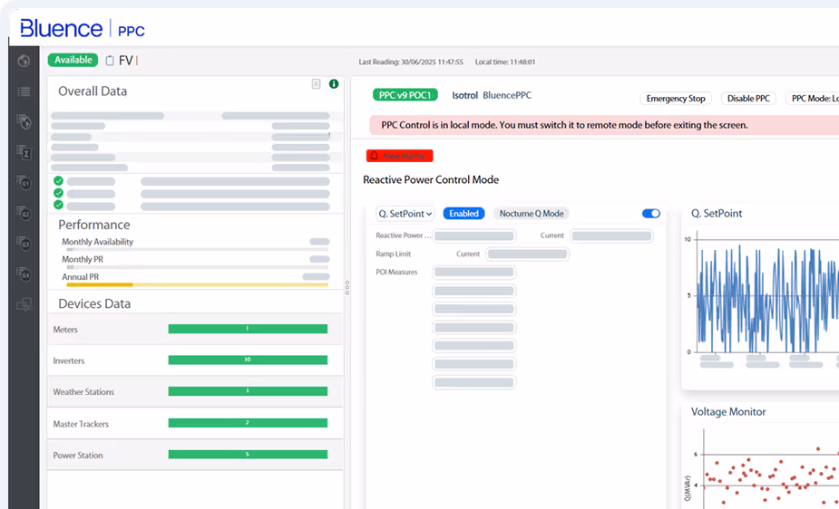Toggle the Q. SetPoint blue switch
Viewport: 839px width, 509px height.
pos(651,214)
